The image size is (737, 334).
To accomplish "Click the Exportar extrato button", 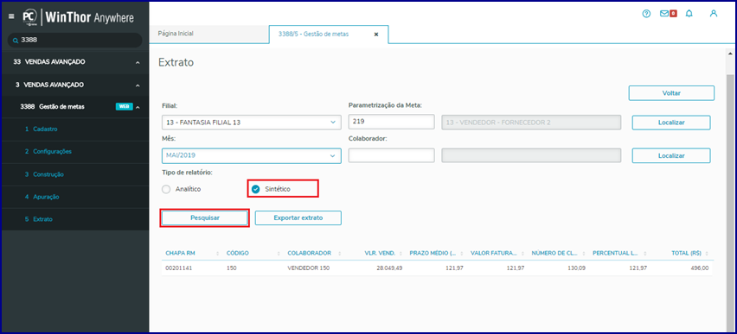I will [298, 218].
